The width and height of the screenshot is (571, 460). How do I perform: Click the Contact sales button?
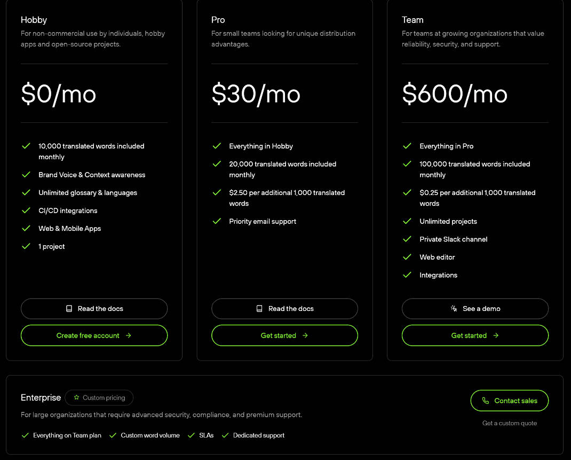(510, 401)
